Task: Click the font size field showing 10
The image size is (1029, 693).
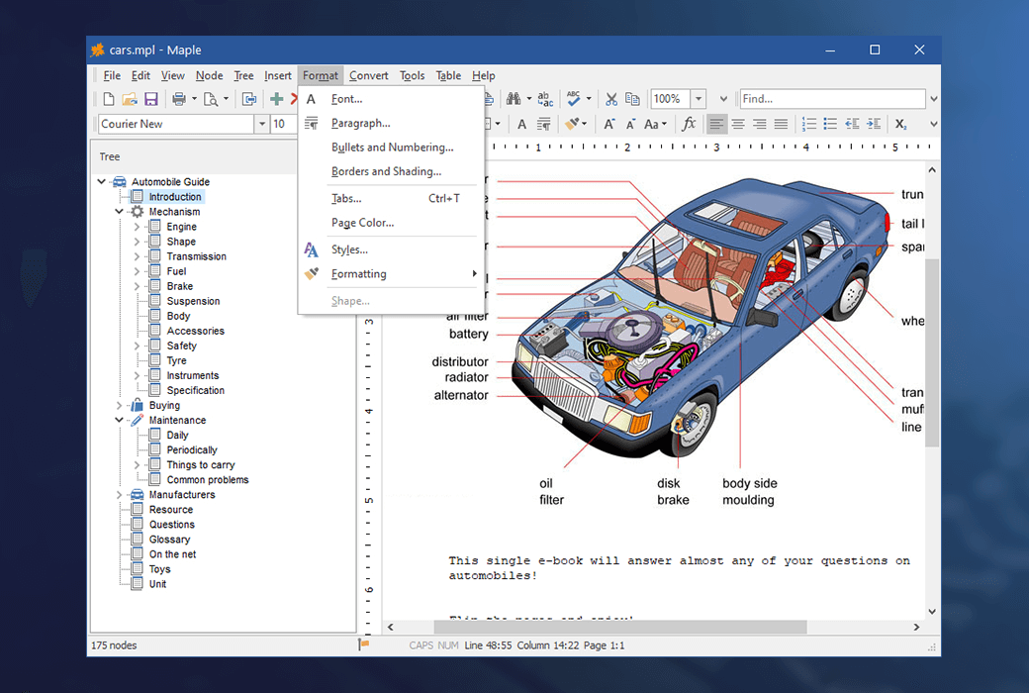Action: [x=284, y=124]
